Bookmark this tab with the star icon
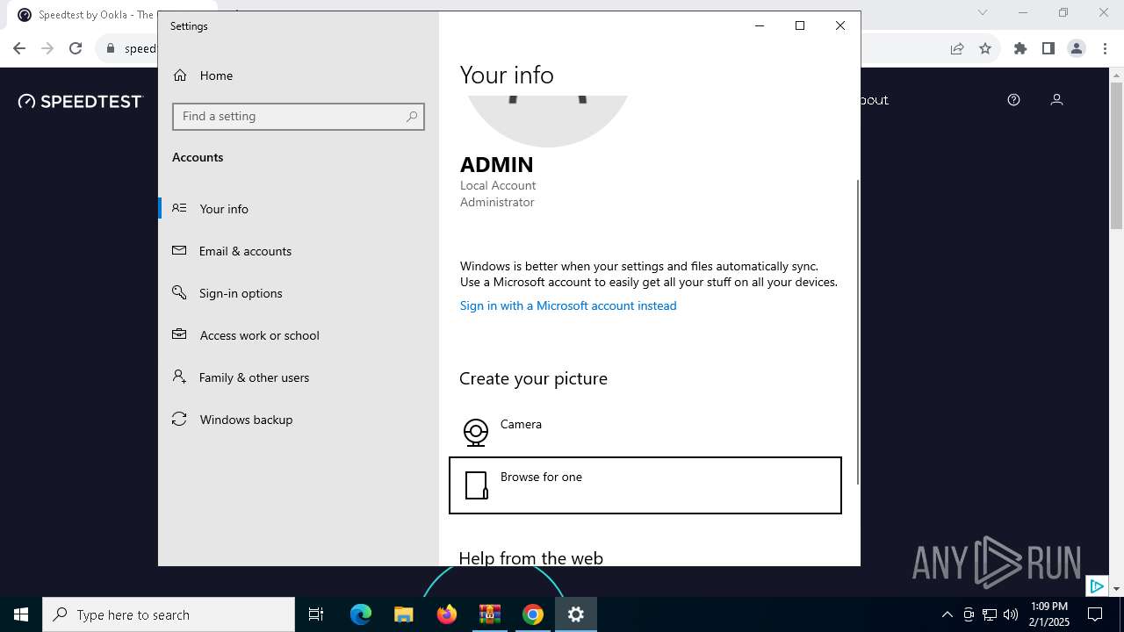The height and width of the screenshot is (632, 1124). coord(985,49)
